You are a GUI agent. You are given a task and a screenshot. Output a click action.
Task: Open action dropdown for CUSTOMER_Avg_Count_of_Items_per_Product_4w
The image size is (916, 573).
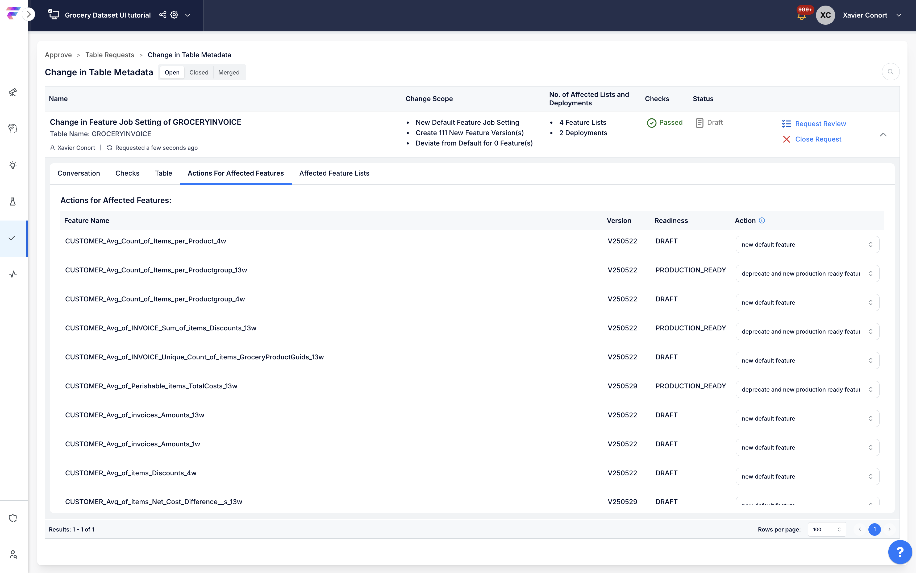click(807, 244)
